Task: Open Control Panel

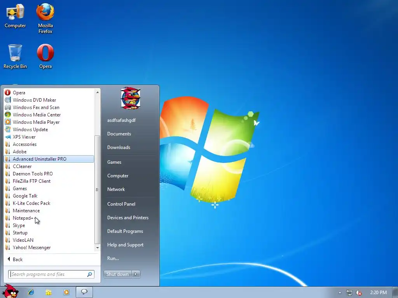Action: 121,204
